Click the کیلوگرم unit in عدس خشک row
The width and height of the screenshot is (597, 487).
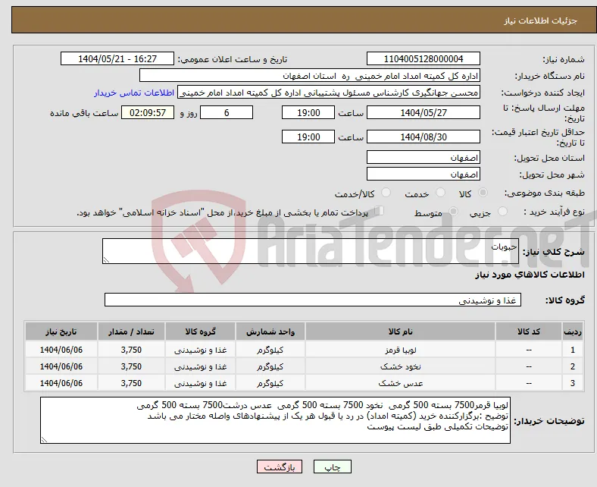point(270,383)
